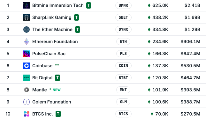This screenshot has width=206, height=119.
Task: Click the green T badge beside SharpLink Gaming
Action: [76, 17]
